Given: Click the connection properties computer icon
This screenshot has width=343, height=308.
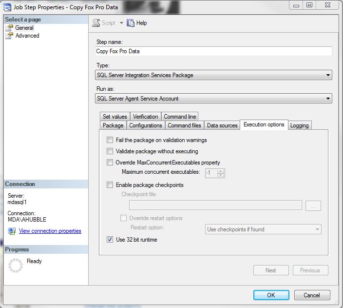Looking at the screenshot, I should click(12, 231).
